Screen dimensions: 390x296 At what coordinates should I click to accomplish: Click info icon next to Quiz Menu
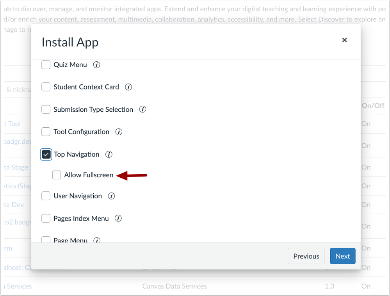point(96,65)
